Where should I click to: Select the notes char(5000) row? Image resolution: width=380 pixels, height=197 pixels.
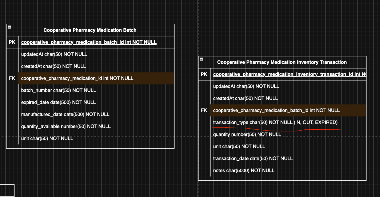[244, 170]
